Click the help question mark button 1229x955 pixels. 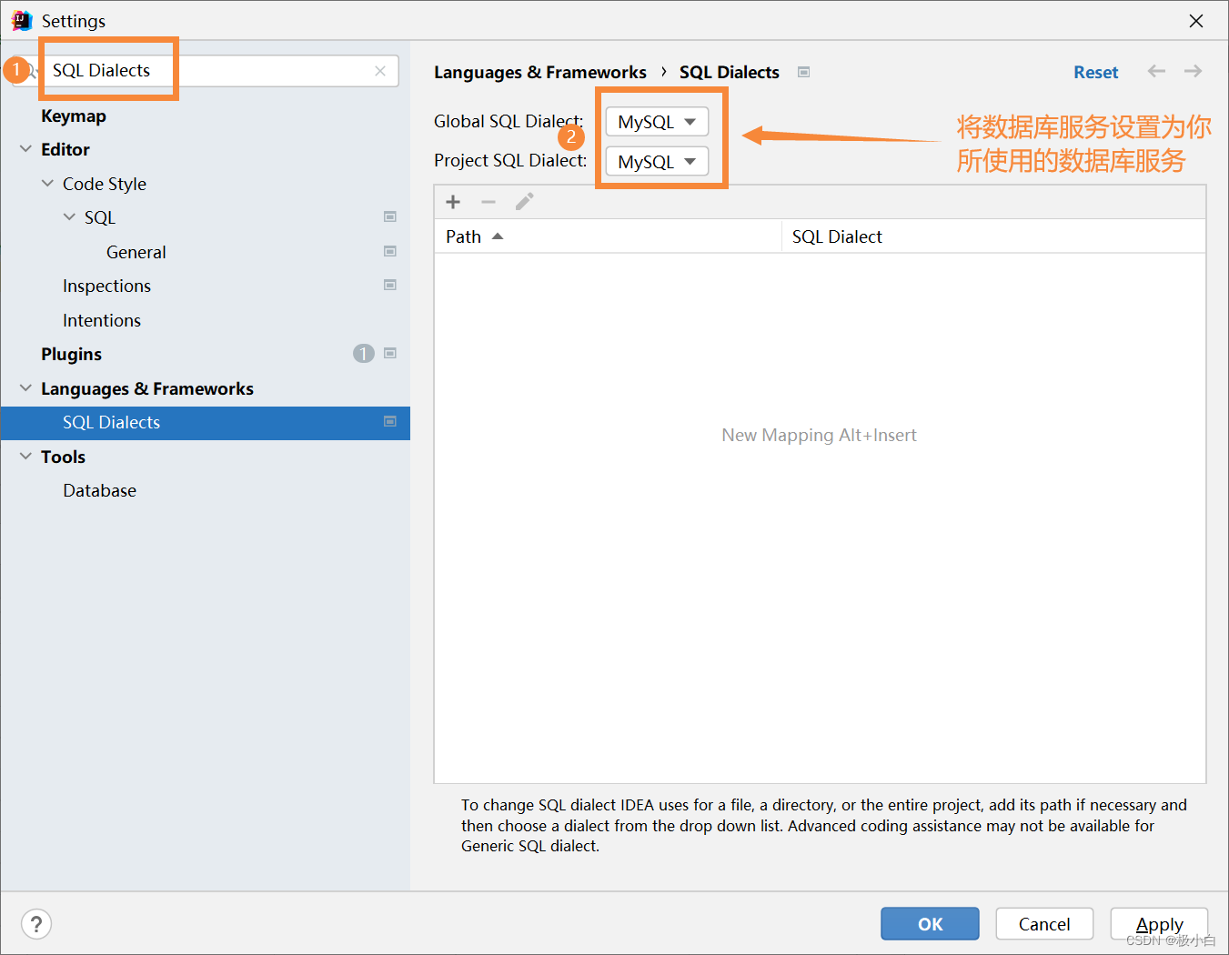(x=36, y=924)
